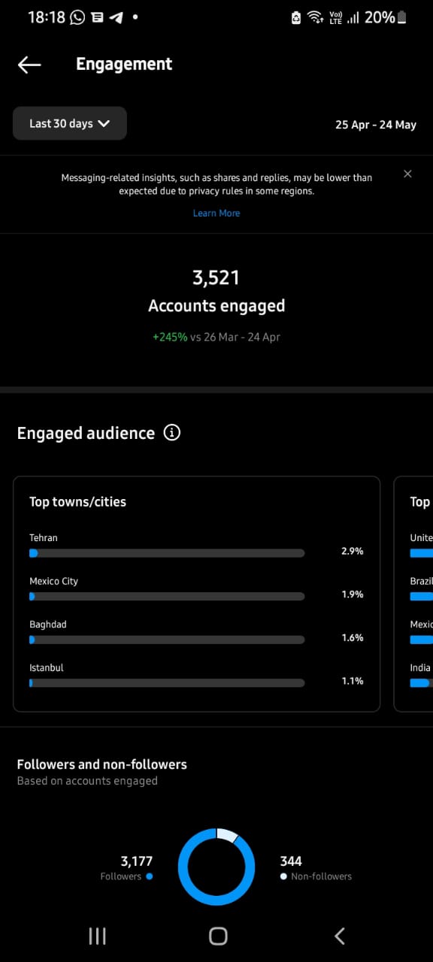Dismiss the messaging insights notice
This screenshot has width=433, height=962.
coord(407,174)
